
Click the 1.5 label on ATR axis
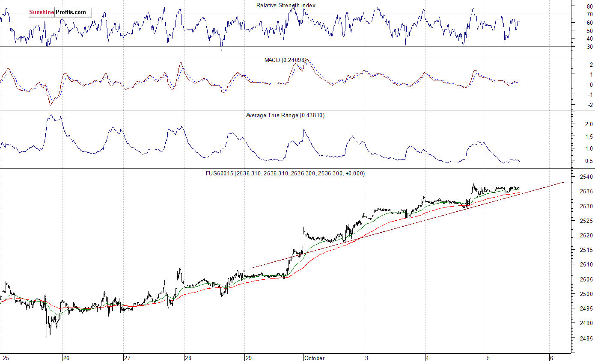point(589,136)
